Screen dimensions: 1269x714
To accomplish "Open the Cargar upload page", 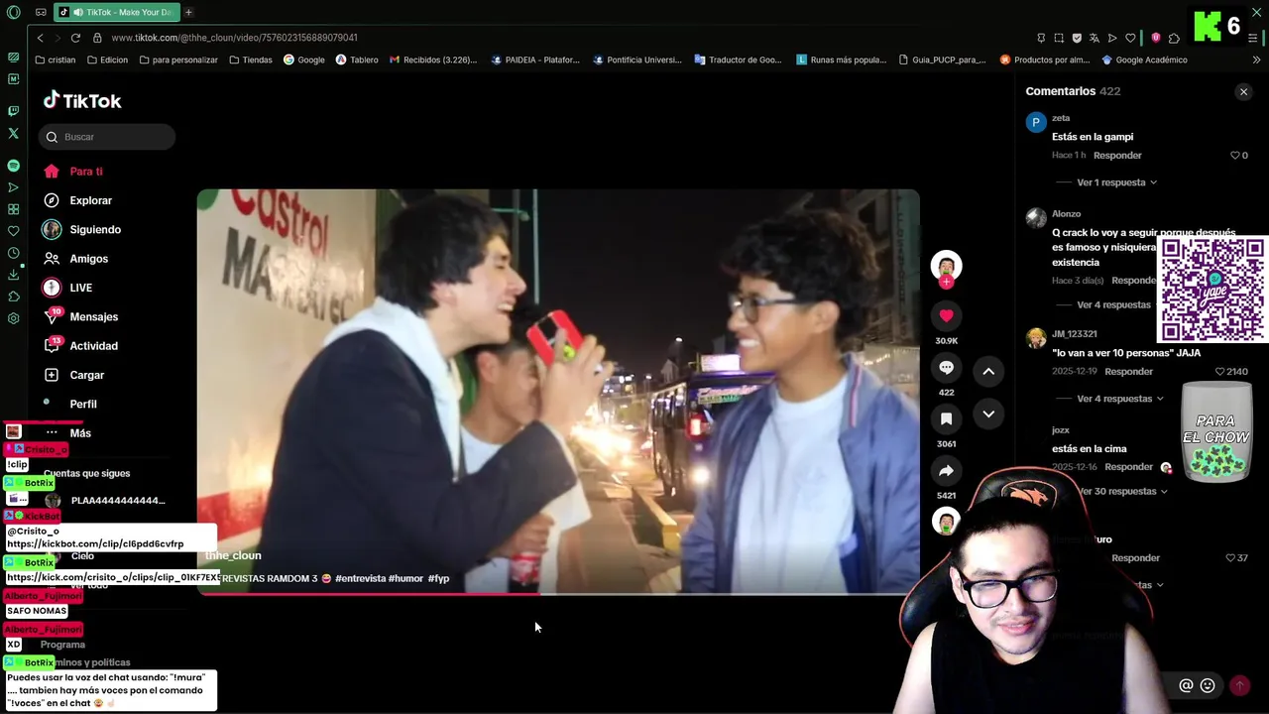I will coord(74,375).
